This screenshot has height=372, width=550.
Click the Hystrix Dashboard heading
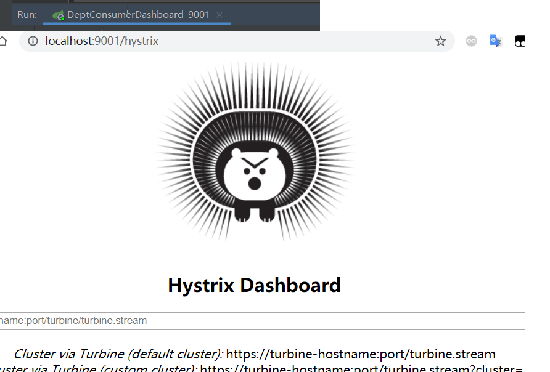(254, 285)
